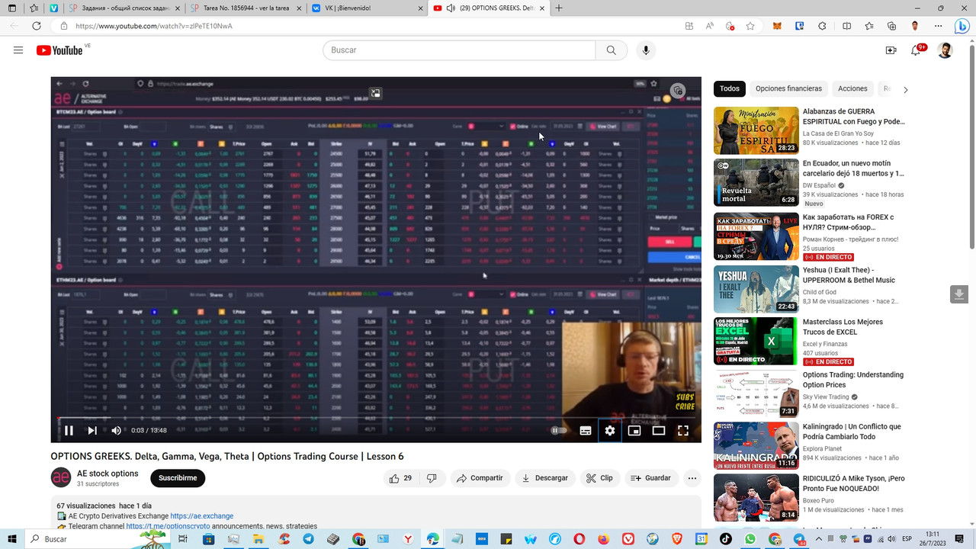Screen dimensions: 976x549
Task: Switch to Theater mode
Action: click(658, 430)
